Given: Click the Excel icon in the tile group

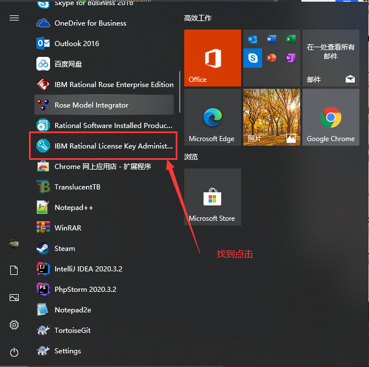Looking at the screenshot, I should [291, 39].
